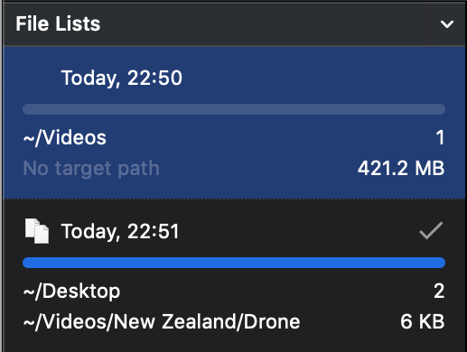Click the copy documents icon beside Today, 22:51
Viewport: 467px width, 352px height.
(37, 231)
